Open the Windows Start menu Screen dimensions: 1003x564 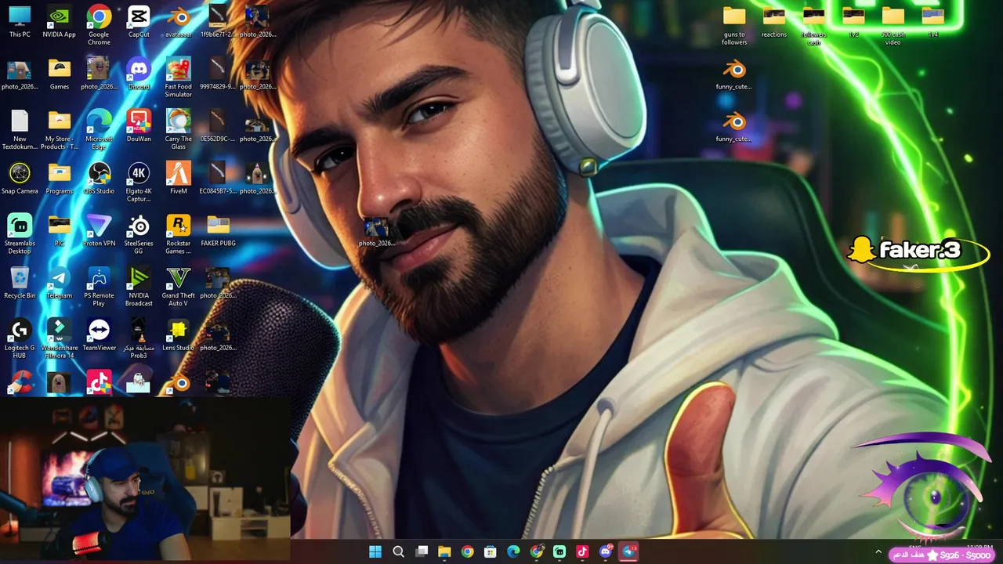[375, 551]
